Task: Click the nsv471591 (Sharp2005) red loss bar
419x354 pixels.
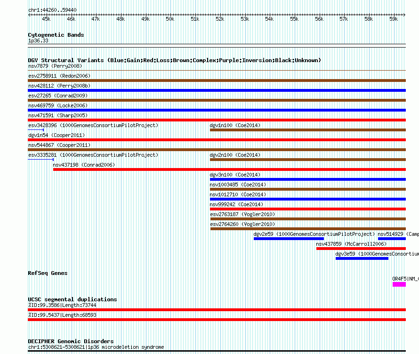Action: pos(217,120)
